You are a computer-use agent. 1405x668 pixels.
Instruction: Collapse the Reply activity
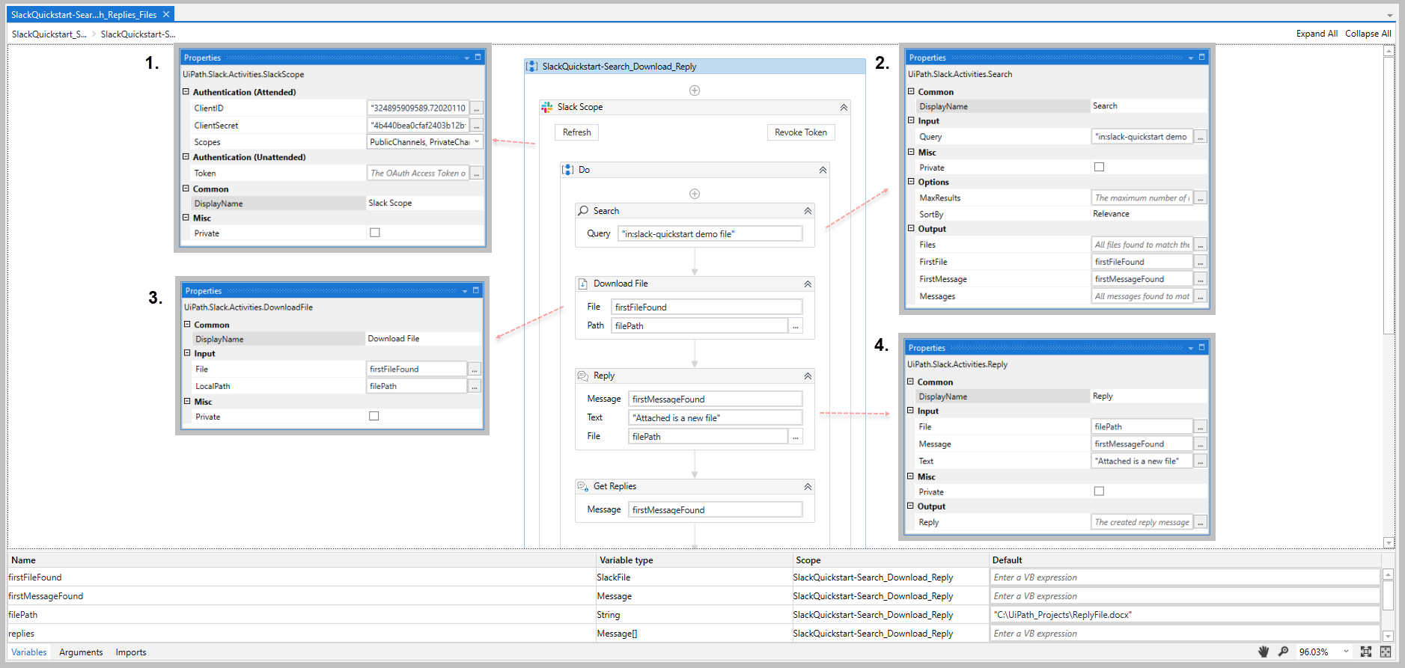coord(808,376)
